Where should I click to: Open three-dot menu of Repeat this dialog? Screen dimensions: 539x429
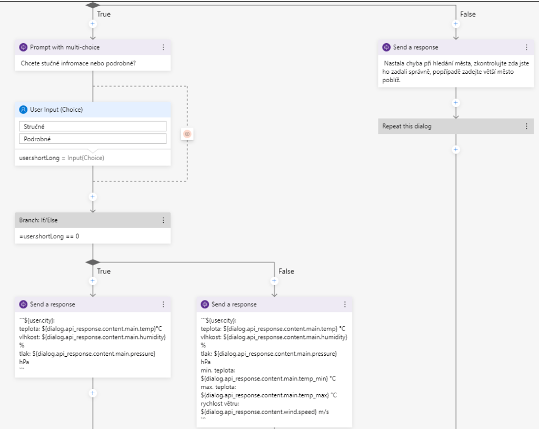pyautogui.click(x=526, y=126)
